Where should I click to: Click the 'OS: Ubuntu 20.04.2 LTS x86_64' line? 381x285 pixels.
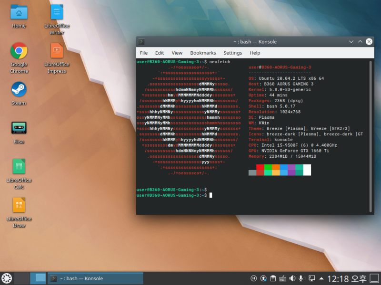click(286, 78)
